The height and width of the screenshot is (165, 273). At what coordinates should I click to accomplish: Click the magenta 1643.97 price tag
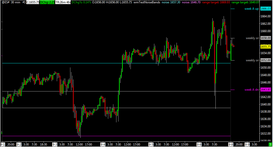coord(266,90)
